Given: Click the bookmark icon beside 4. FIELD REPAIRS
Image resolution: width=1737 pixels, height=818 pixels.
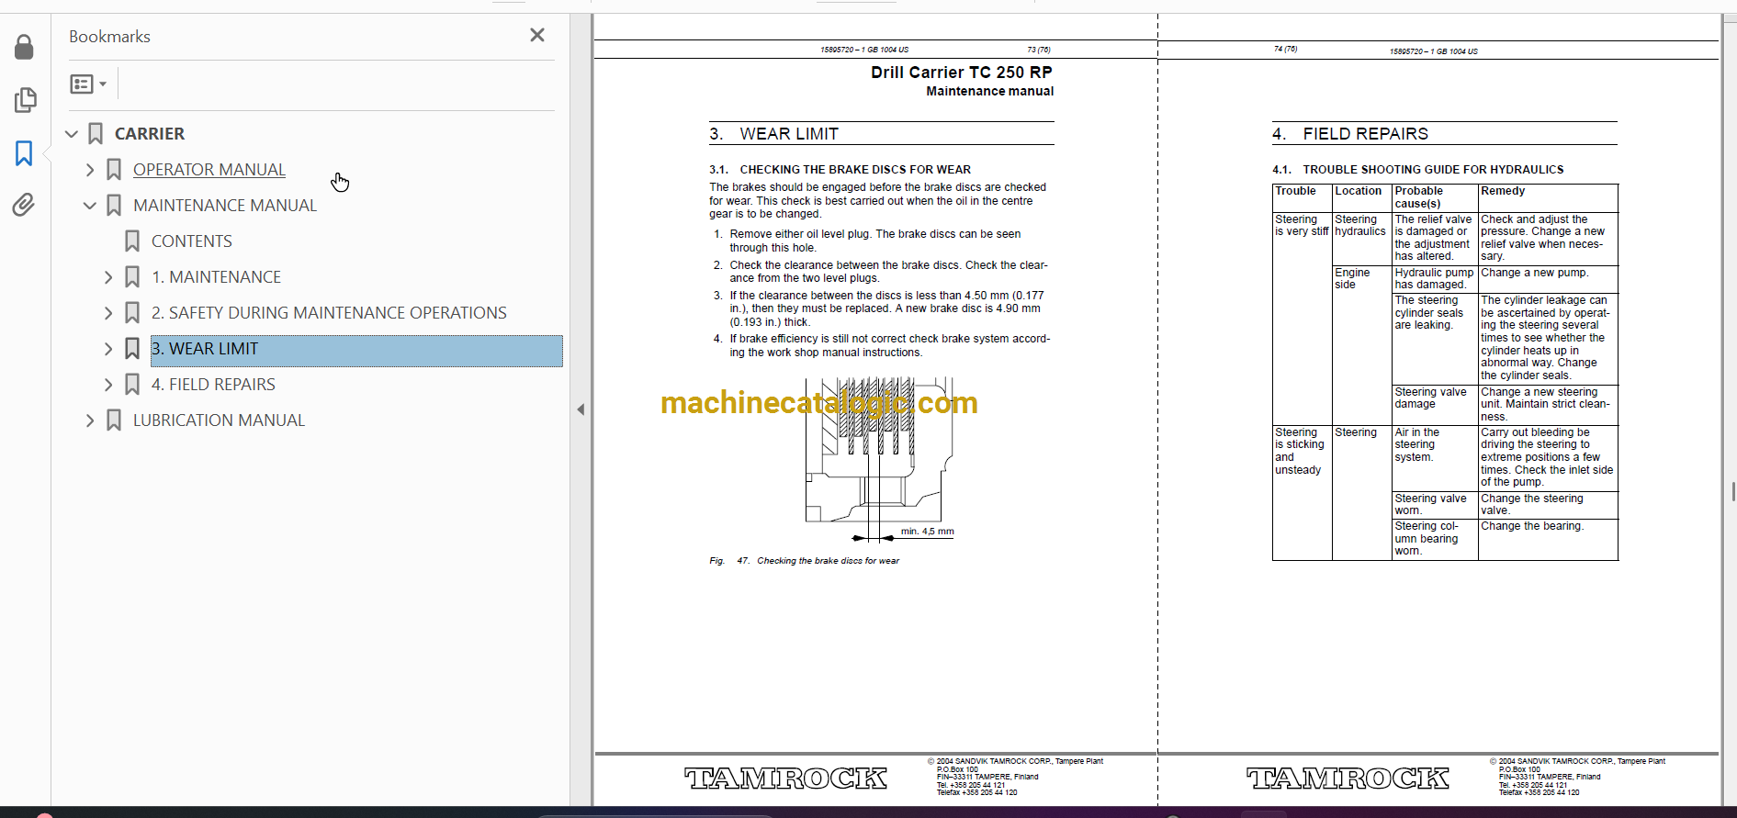Looking at the screenshot, I should point(132,385).
